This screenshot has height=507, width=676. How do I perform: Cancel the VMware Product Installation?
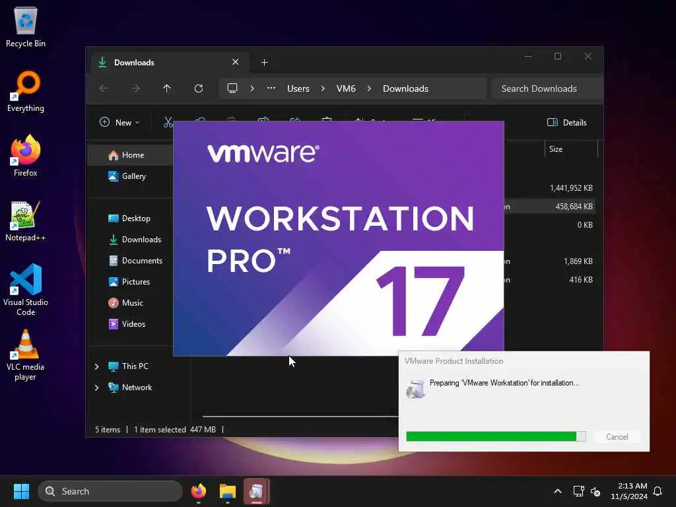pos(617,437)
